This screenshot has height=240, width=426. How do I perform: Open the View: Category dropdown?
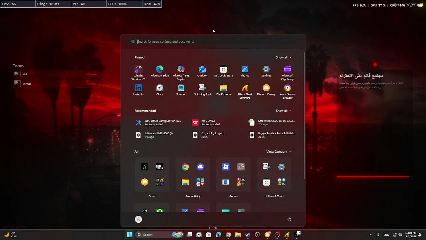tap(279, 152)
